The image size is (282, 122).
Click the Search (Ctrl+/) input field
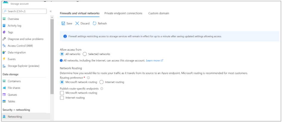24,11
